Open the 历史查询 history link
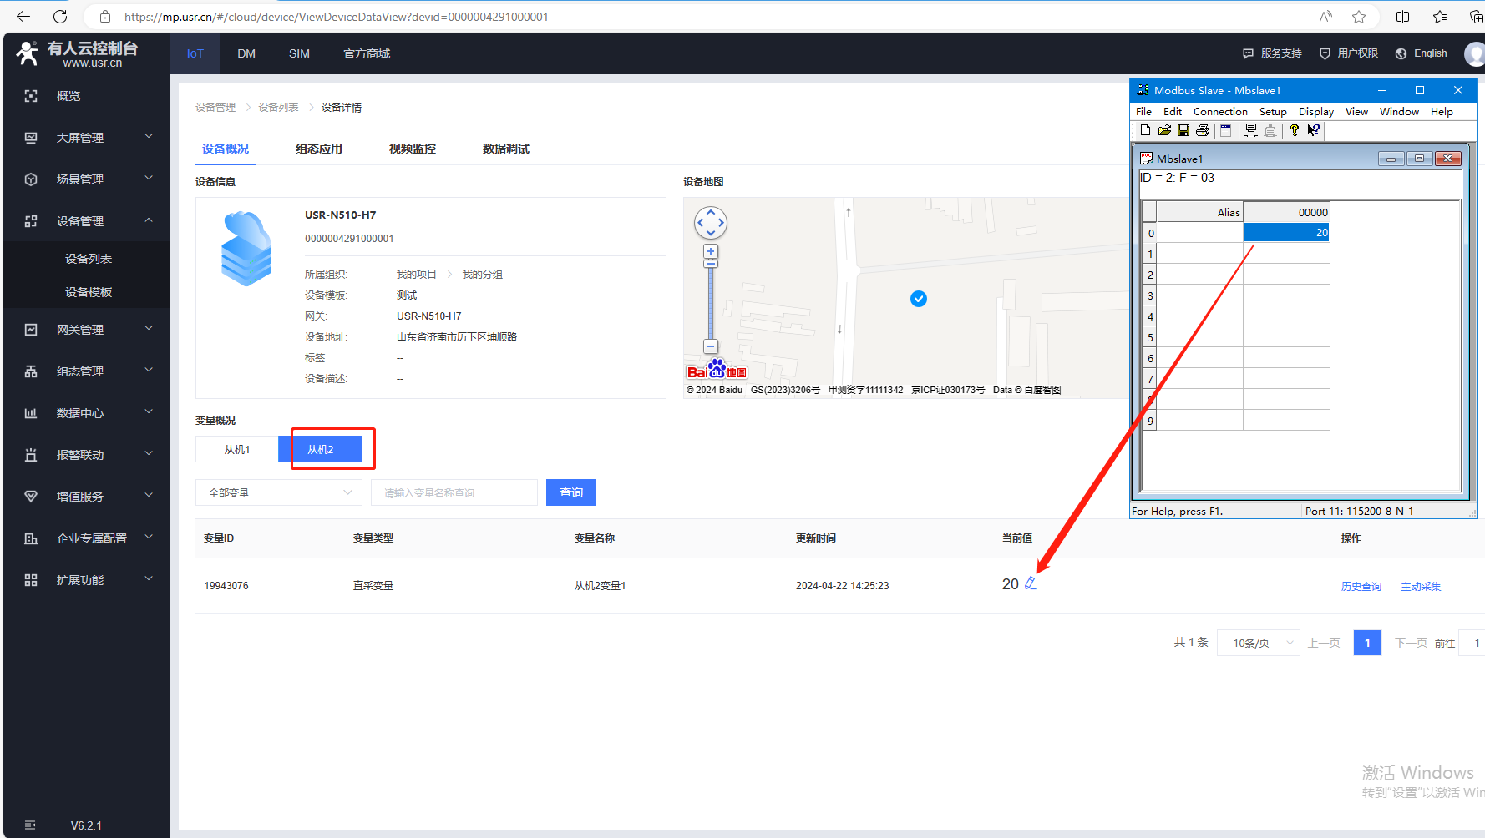The image size is (1485, 838). click(x=1361, y=587)
